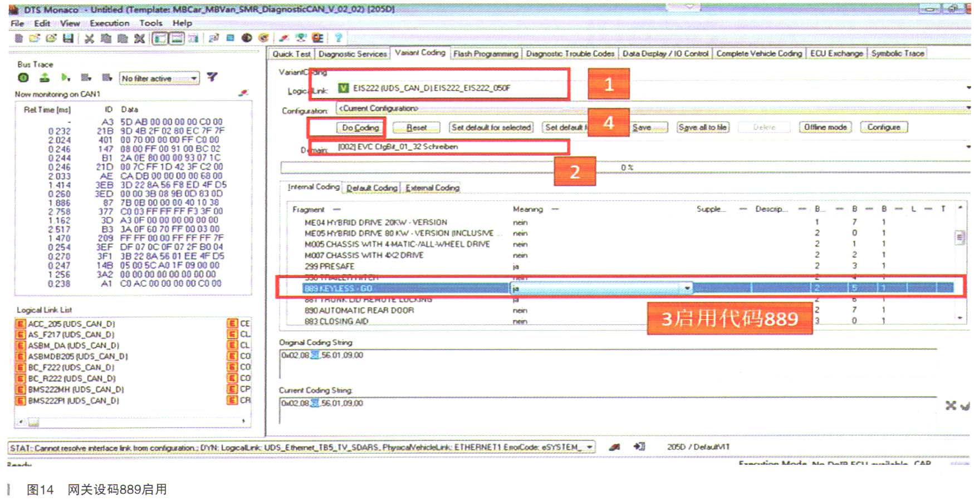This screenshot has height=501, width=974.
Task: Click the Bus Trace export upload icon
Action: point(45,78)
